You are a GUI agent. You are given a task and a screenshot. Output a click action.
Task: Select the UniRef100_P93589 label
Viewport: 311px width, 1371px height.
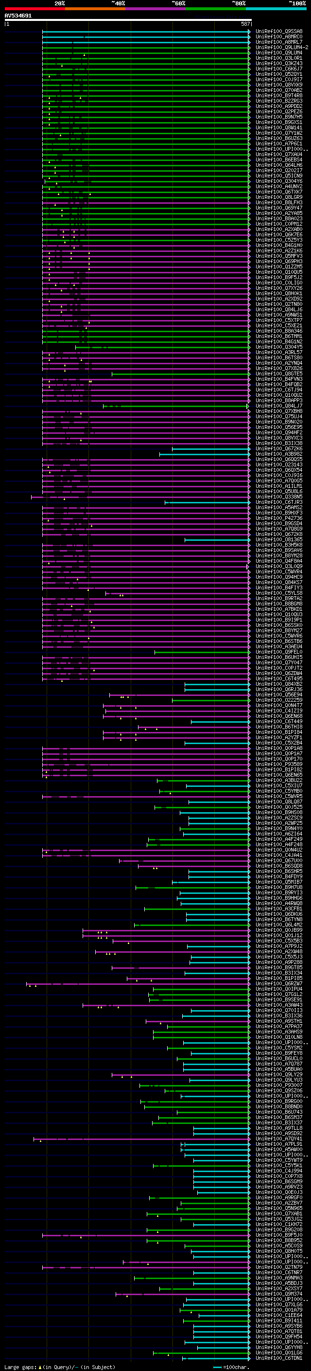[x=279, y=764]
